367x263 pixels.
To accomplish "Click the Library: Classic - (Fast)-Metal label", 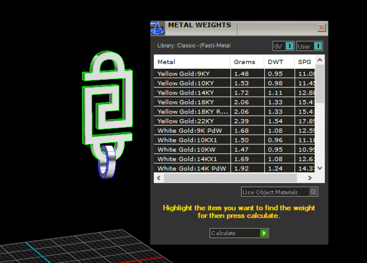I will tap(194, 45).
